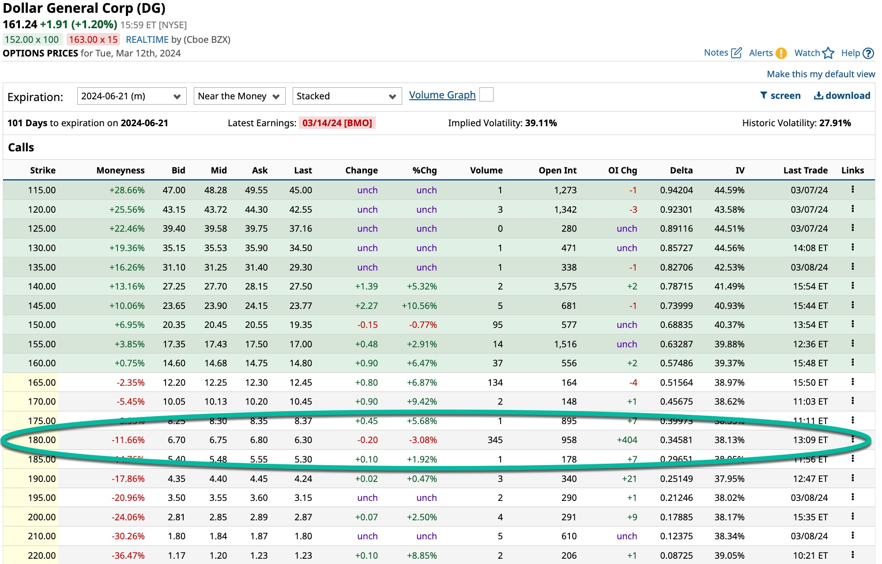Open the Stacked view dropdown
Image resolution: width=882 pixels, height=564 pixels.
coord(347,96)
